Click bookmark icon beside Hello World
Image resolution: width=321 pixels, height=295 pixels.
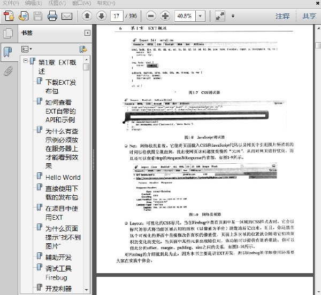pos(40,176)
